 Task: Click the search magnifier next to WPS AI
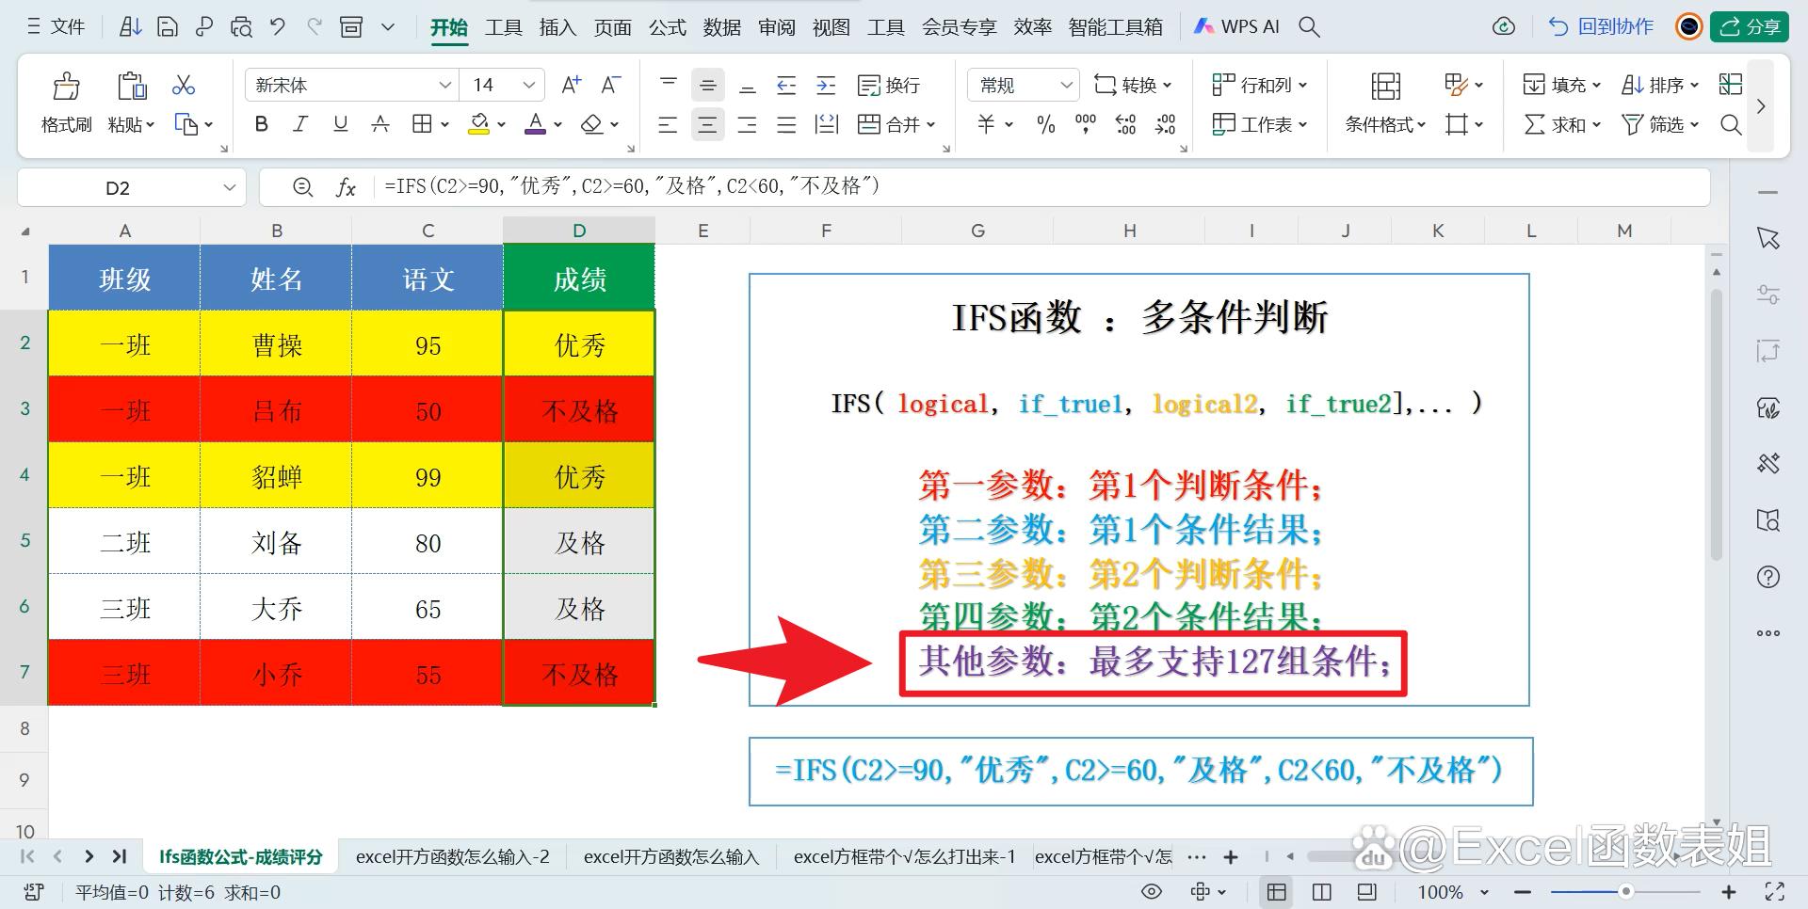(1309, 26)
